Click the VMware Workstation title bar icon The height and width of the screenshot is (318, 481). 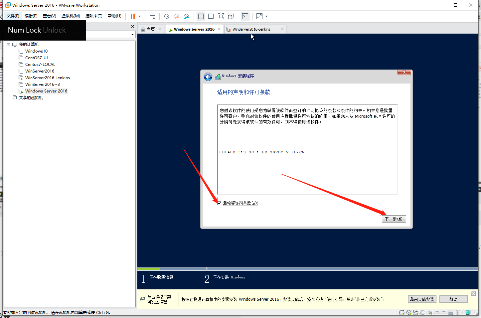tap(8, 5)
